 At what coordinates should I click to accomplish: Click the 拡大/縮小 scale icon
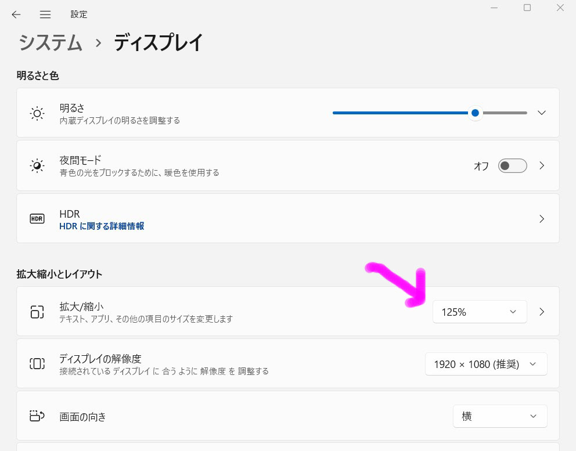point(37,312)
